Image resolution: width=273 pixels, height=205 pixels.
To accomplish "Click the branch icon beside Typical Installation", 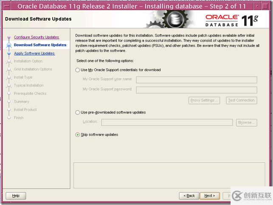I will 9,86.
